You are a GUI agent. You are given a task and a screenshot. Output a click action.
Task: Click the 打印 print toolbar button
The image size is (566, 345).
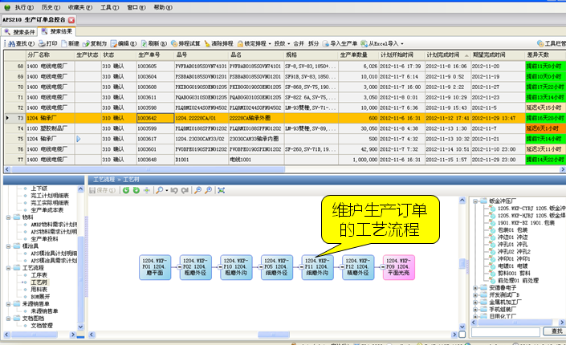[x=48, y=42]
